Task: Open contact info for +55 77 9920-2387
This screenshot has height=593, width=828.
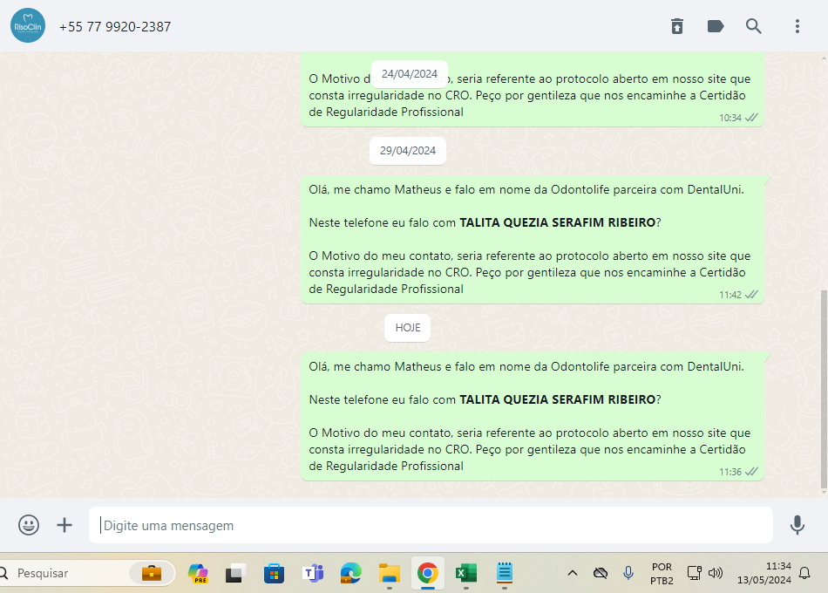Action: [115, 26]
